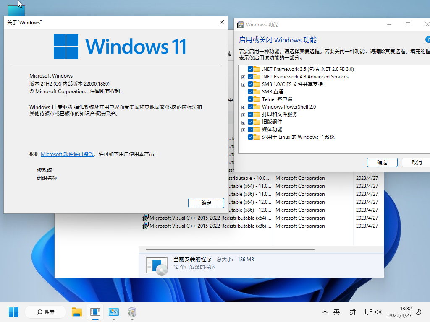The width and height of the screenshot is (430, 322).
Task: Toggle the 打印和文件服务 checkbox
Action: [250, 114]
